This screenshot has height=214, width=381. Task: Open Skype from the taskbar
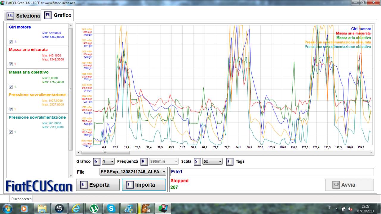(x=111, y=208)
